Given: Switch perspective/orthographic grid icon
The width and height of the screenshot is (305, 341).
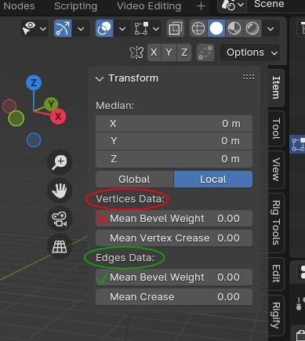Looking at the screenshot, I should point(60,247).
